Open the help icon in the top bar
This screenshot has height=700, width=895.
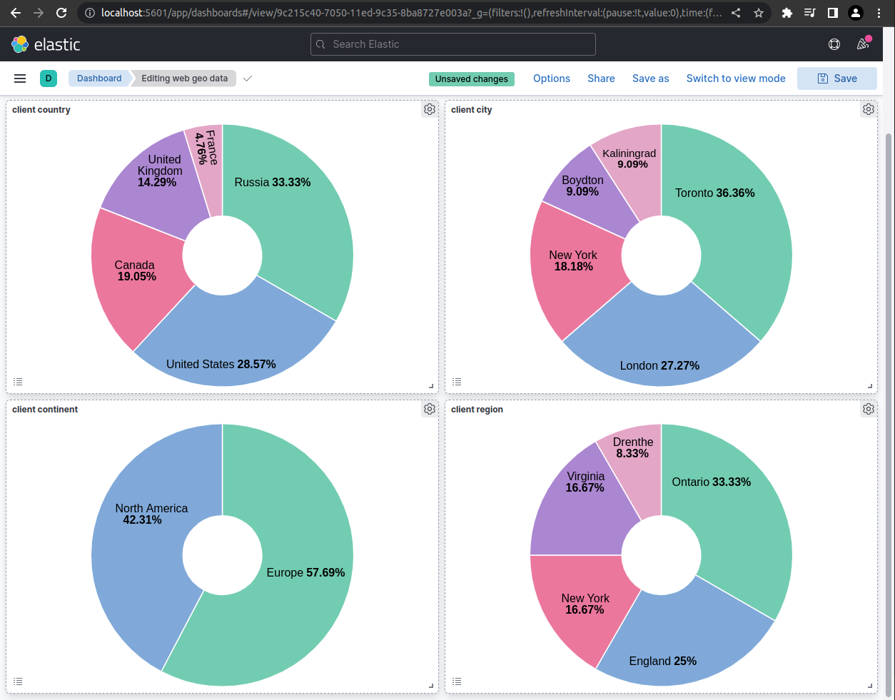coord(834,44)
